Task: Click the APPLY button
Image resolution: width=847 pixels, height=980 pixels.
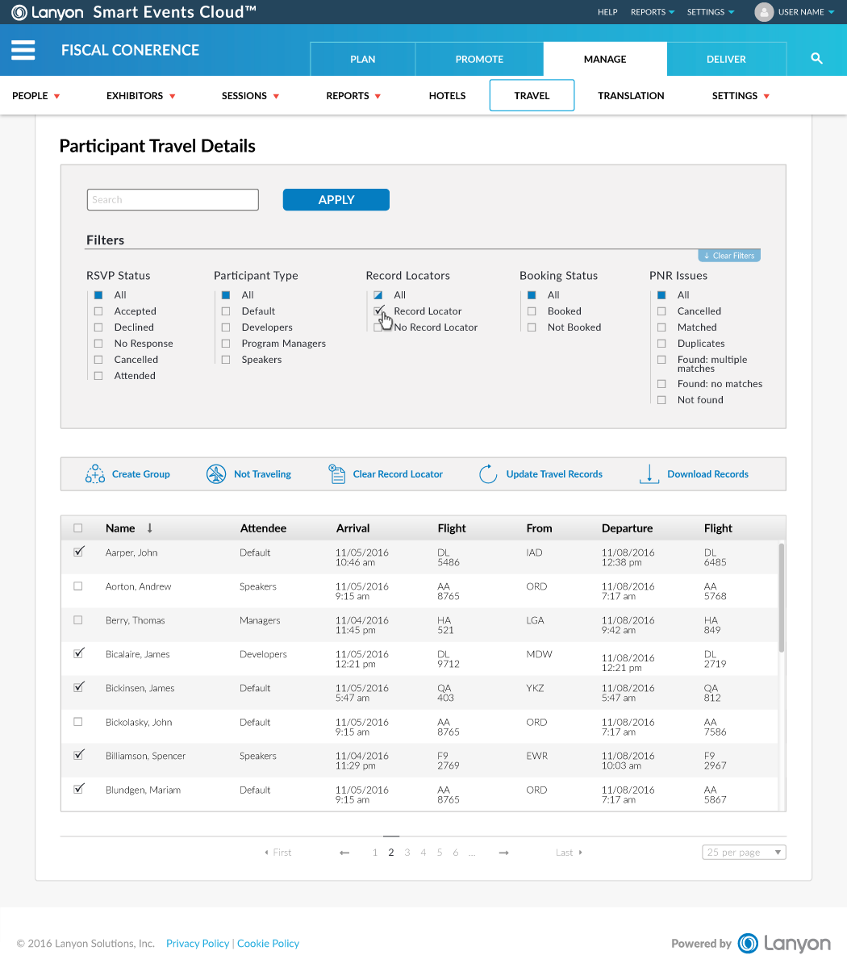Action: [x=336, y=200]
